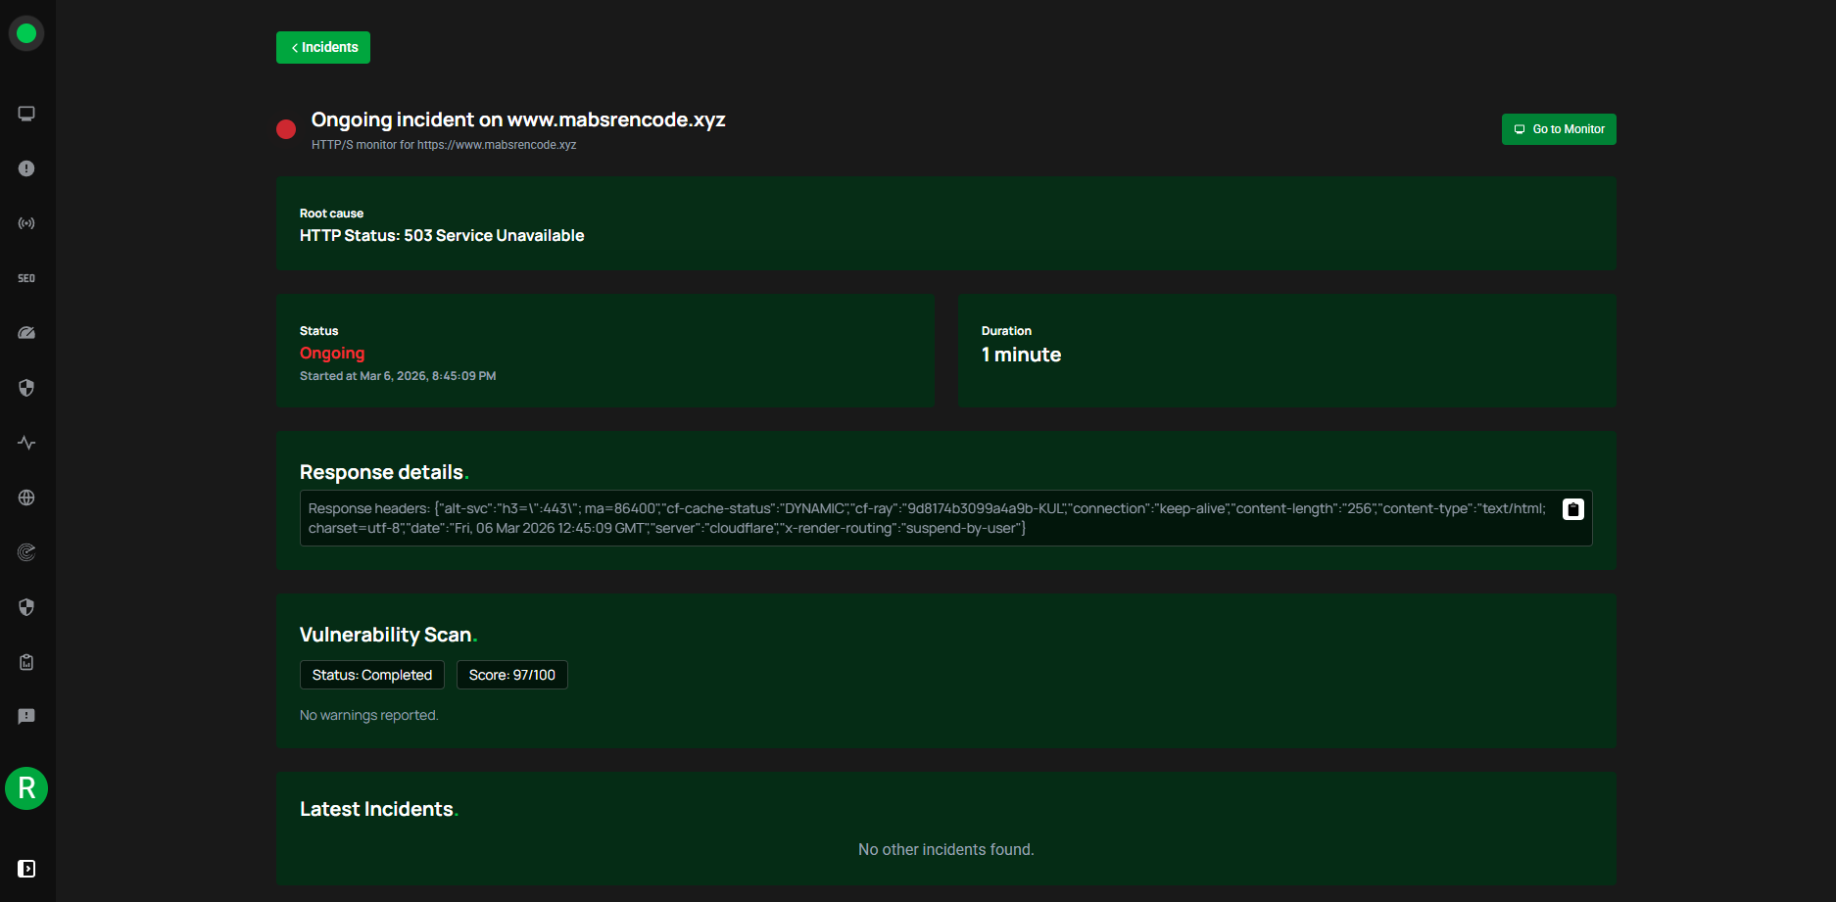
Task: Open the globe domain monitoring icon
Action: 26,497
